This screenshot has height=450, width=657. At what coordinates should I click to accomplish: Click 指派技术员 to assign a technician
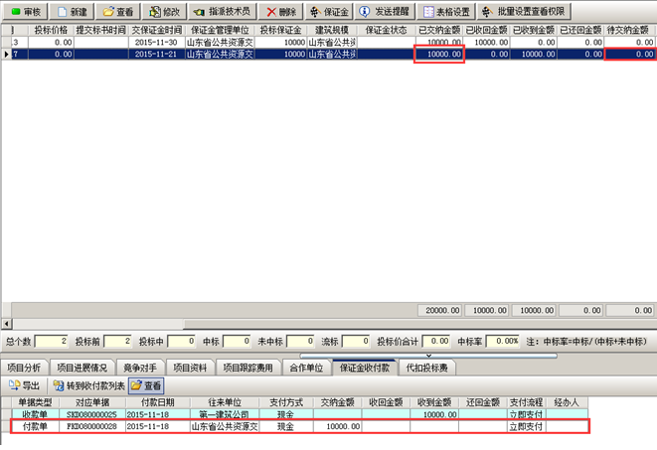click(x=225, y=11)
